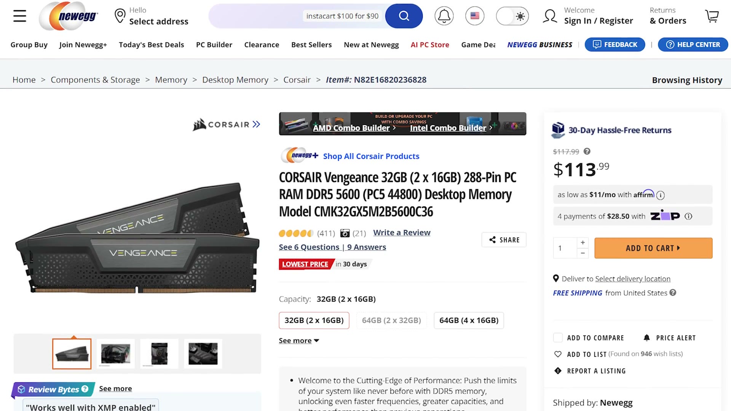
Task: Toggle light/dark theme switch
Action: click(x=512, y=16)
